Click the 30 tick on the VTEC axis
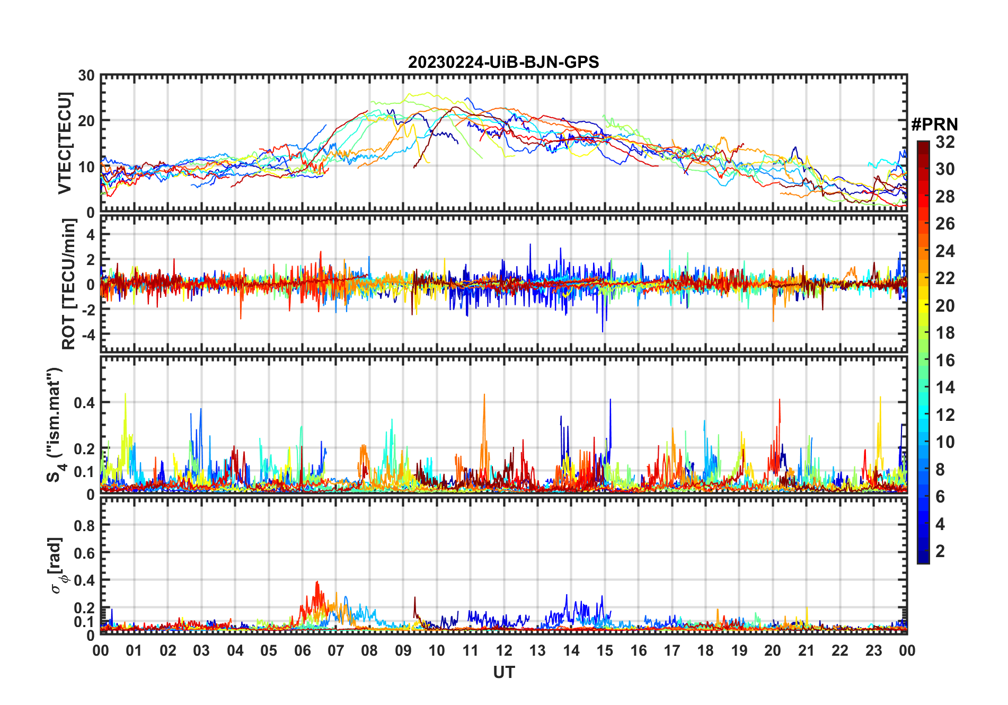 (86, 76)
